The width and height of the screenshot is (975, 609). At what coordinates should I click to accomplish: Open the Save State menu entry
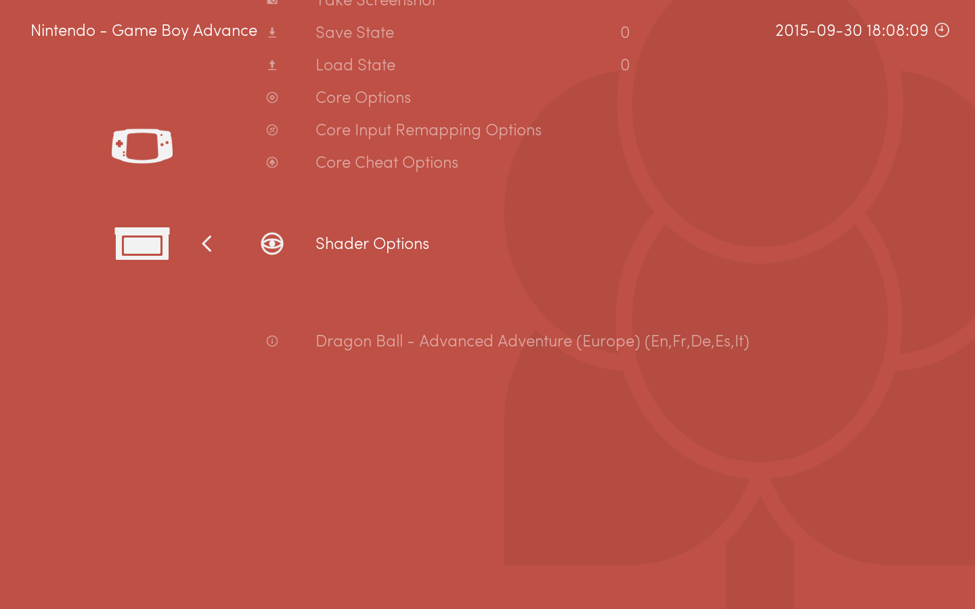click(355, 32)
